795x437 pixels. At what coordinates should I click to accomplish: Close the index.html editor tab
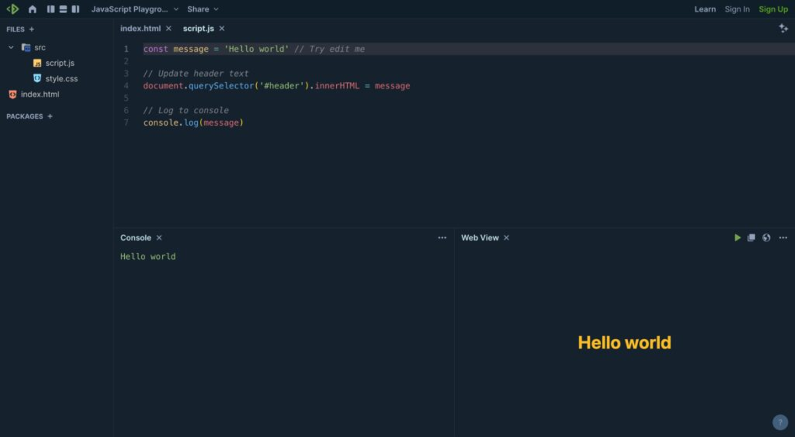pos(168,28)
